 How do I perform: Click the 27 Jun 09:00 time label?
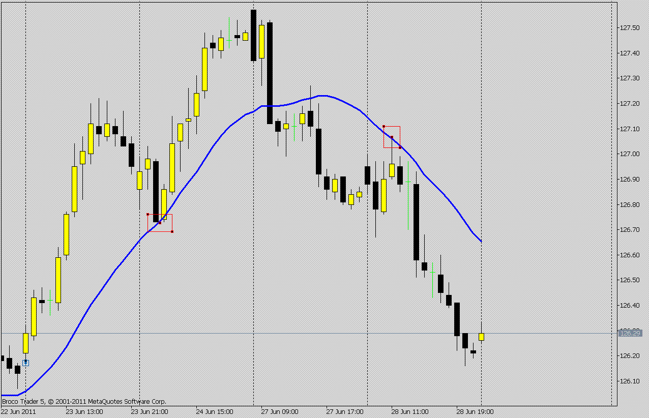click(x=280, y=412)
